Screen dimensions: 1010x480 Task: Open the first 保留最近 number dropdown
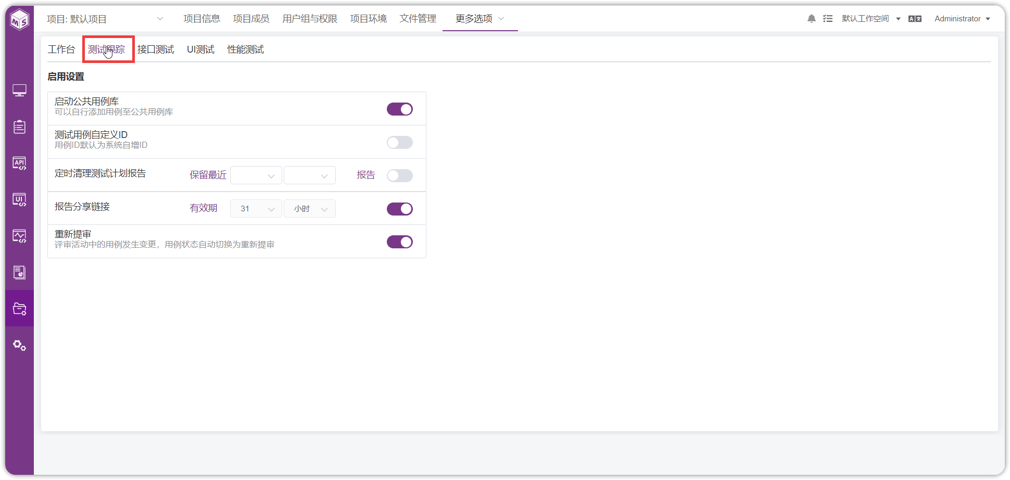point(256,175)
